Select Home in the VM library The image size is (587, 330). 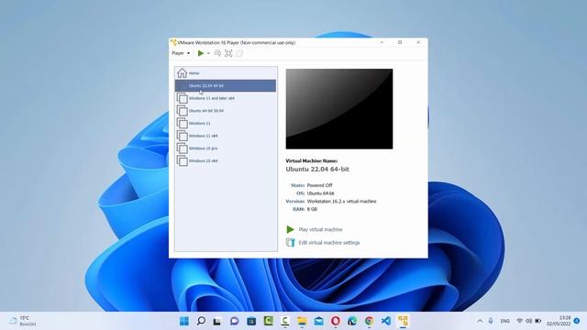tap(227, 73)
